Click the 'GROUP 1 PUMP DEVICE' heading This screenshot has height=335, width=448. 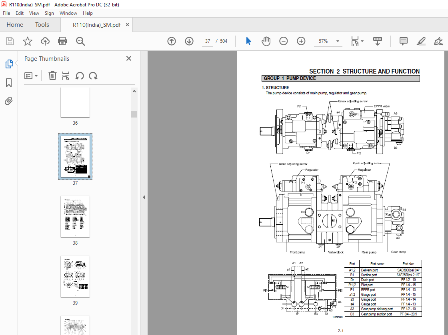[290, 78]
